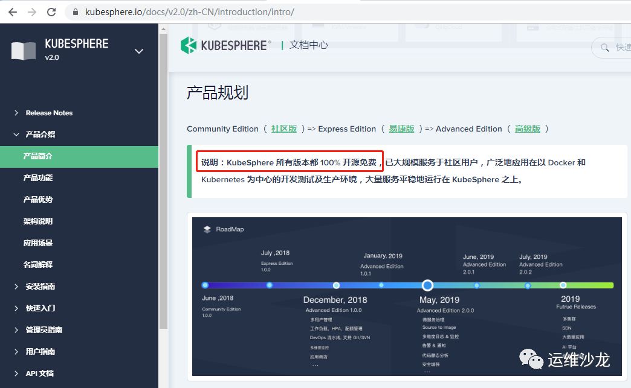Click the December, 2018 timeline dot
The height and width of the screenshot is (388, 631).
tap(336, 285)
